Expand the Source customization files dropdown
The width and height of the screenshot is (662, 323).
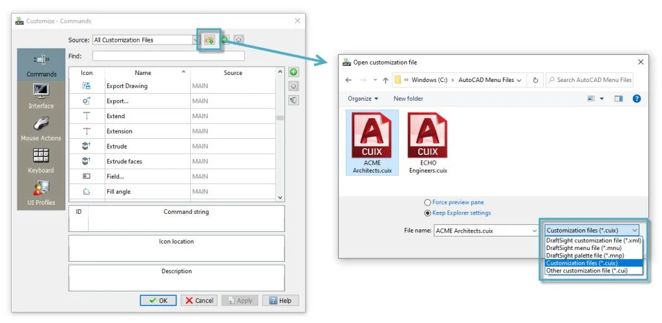[195, 40]
